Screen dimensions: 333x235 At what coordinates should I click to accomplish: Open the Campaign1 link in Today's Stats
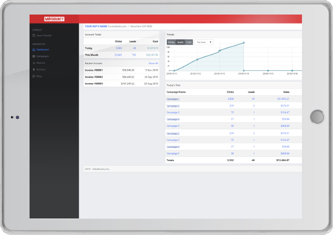[x=173, y=99]
